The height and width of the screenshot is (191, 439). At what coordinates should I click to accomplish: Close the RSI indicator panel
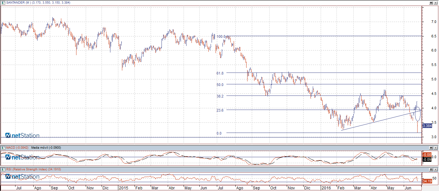[x=435, y=169]
